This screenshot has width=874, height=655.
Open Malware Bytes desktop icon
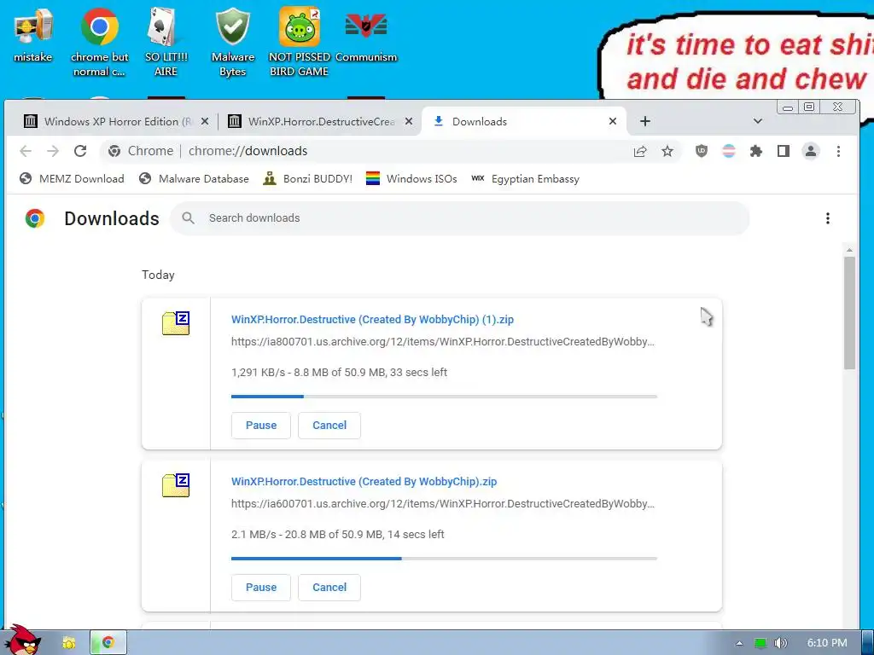pyautogui.click(x=232, y=42)
